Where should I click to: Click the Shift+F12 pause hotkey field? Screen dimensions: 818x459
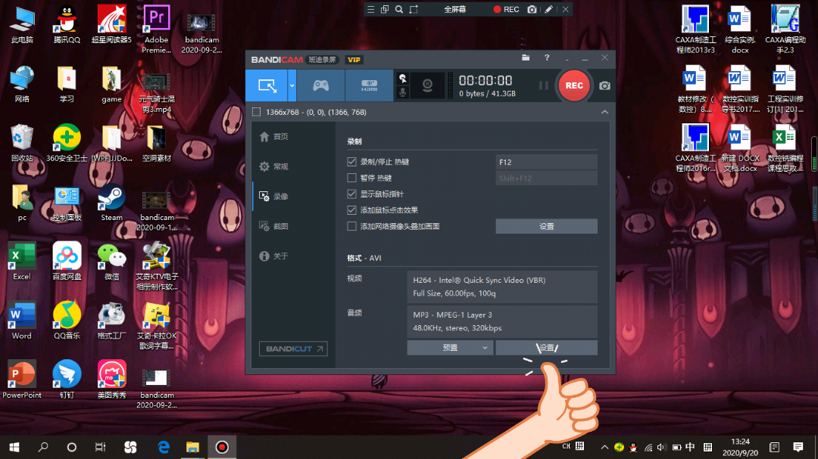(x=546, y=178)
